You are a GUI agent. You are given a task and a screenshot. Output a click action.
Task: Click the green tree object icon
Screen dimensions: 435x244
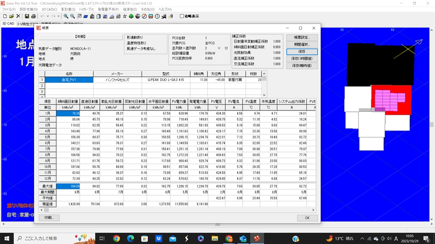click(x=131, y=16)
